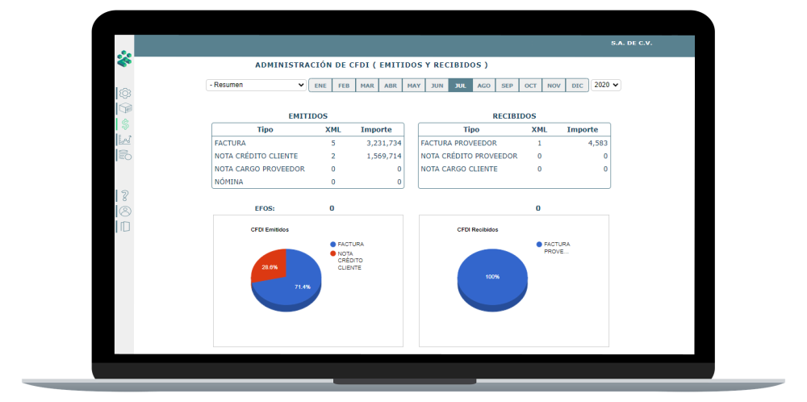
Task: Open the user profile icon
Action: 125,211
